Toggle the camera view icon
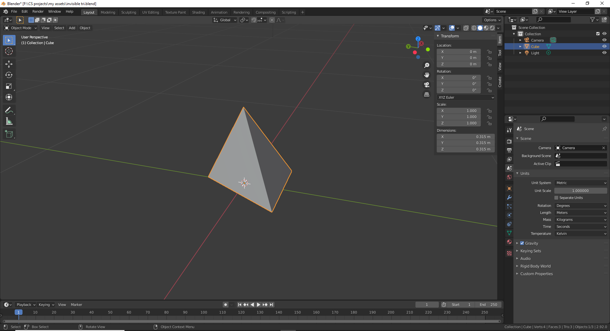Viewport: 610px width, 331px height. click(427, 85)
